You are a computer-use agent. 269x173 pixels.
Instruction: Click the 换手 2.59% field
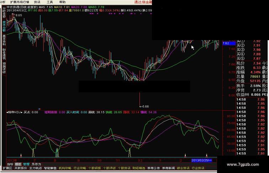[248, 86]
